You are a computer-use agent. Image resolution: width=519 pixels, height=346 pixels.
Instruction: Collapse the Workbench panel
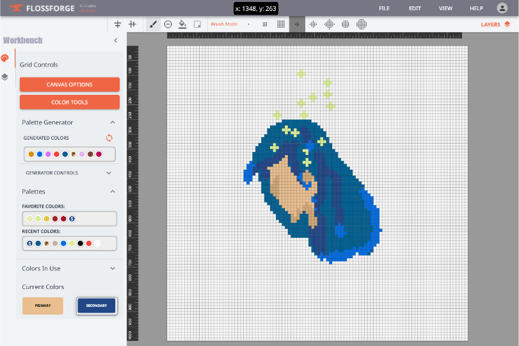point(116,40)
